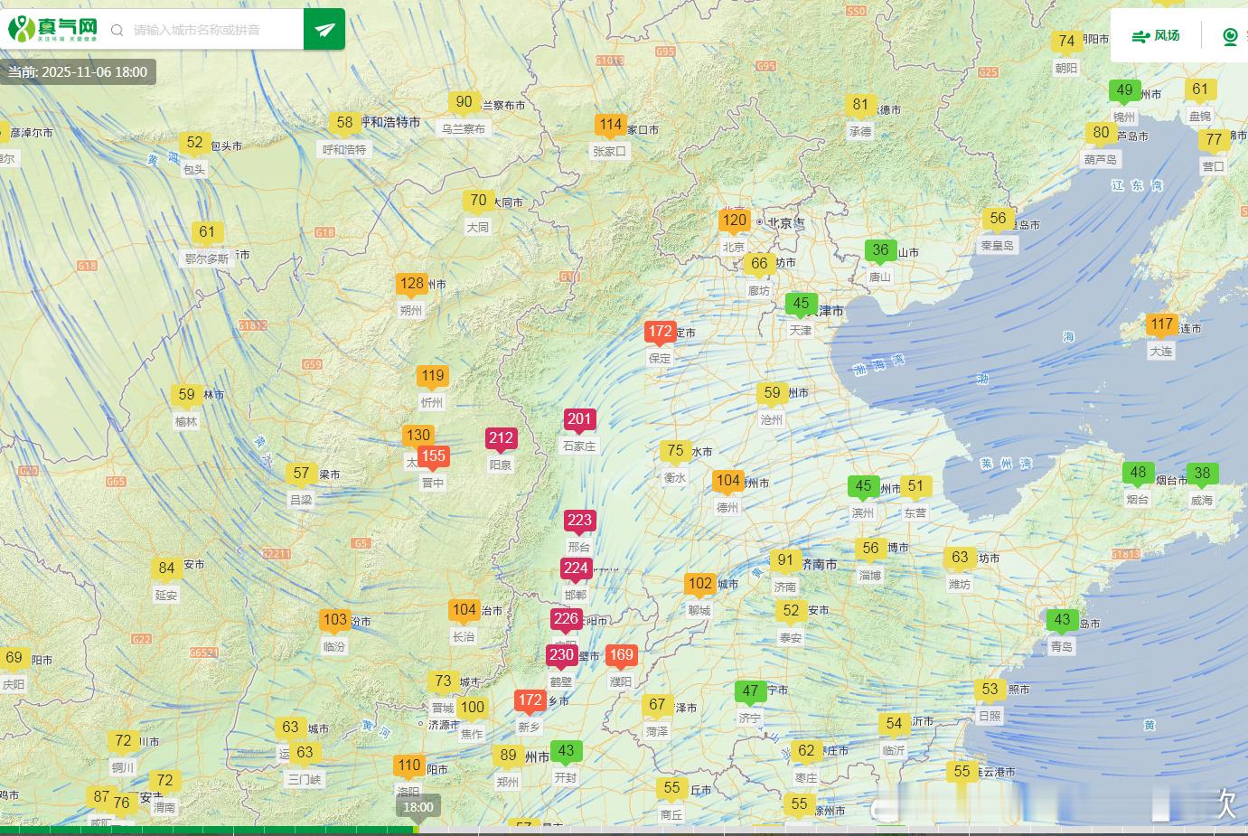Click the Hengshui marker showing 75

[x=675, y=451]
